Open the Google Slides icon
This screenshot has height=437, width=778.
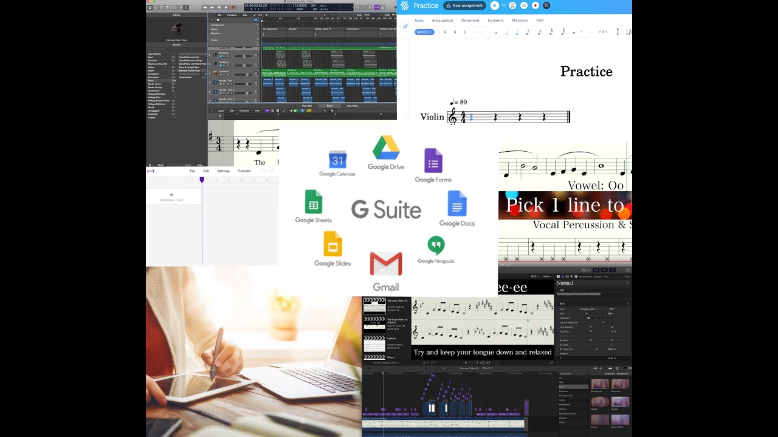click(332, 244)
